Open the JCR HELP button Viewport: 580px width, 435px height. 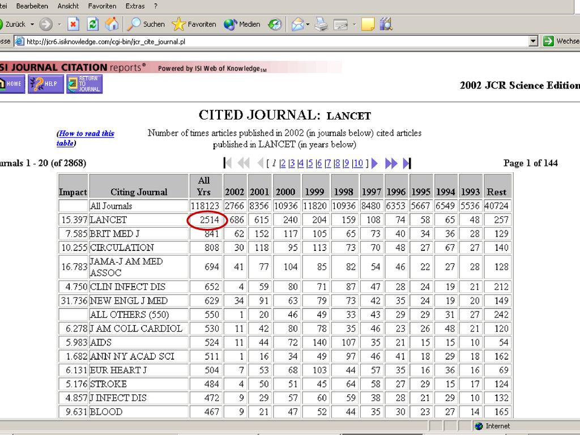[x=46, y=84]
